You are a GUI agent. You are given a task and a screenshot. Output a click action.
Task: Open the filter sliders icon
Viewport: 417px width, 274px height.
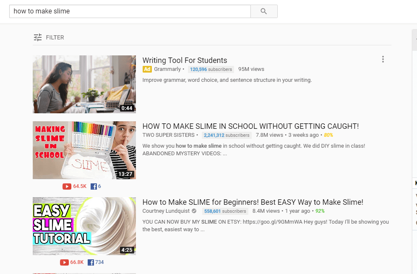click(x=38, y=37)
